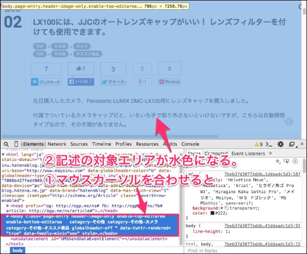The height and width of the screenshot is (254, 307).
Task: Open the Resources tab
Action: point(147,144)
